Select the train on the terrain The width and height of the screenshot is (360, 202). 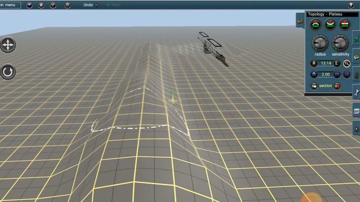[213, 49]
